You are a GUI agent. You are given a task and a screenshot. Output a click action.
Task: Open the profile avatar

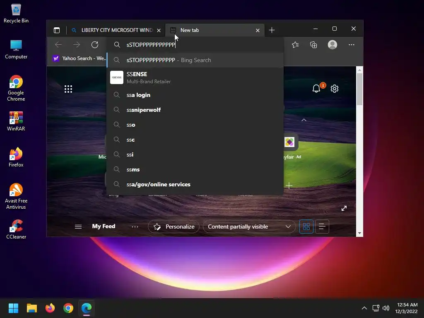point(332,45)
